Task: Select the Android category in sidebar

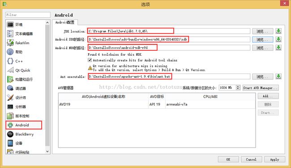Action: click(x=24, y=125)
